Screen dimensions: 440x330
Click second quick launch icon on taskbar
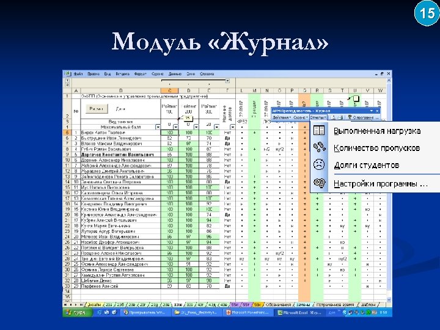click(106, 312)
